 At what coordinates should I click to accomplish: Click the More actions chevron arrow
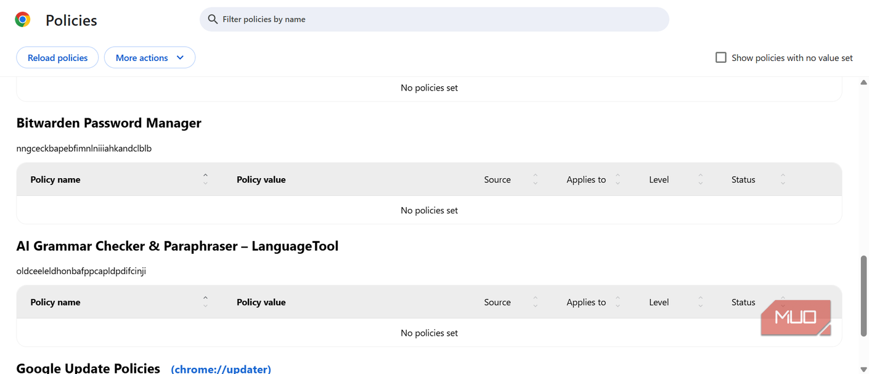(180, 57)
